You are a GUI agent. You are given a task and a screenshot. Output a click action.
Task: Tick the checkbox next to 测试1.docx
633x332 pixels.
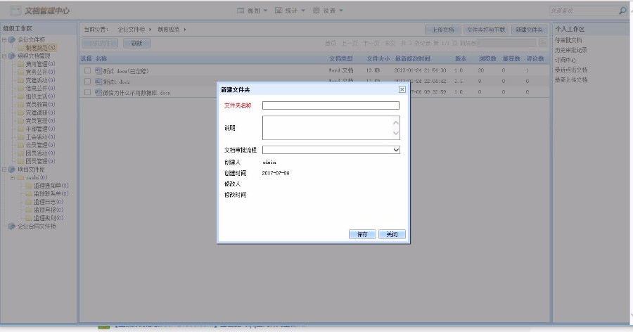pyautogui.click(x=87, y=82)
